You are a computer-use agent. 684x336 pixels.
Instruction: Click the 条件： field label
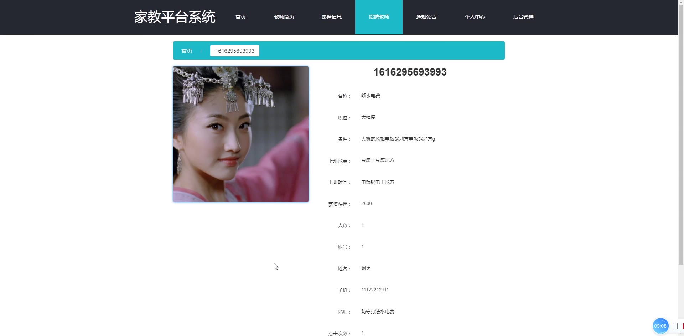(344, 139)
